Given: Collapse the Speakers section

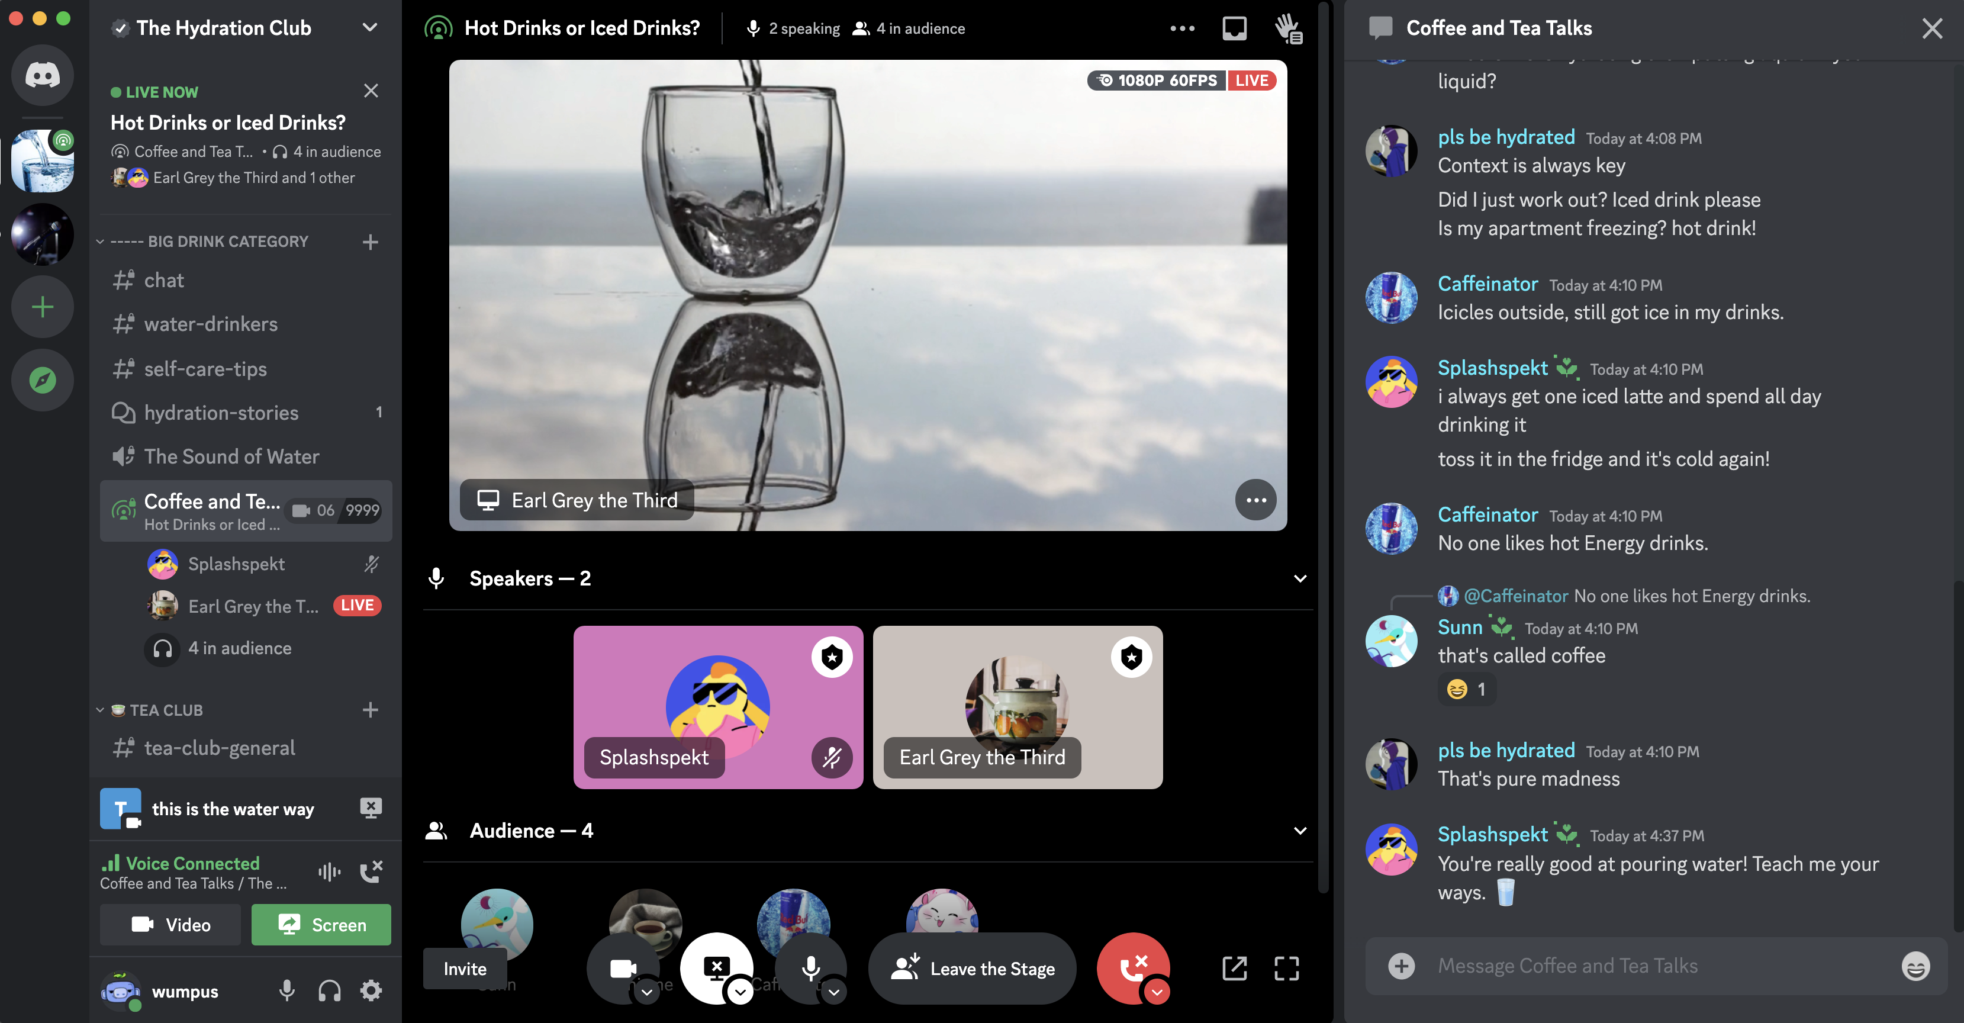Looking at the screenshot, I should pyautogui.click(x=1300, y=578).
